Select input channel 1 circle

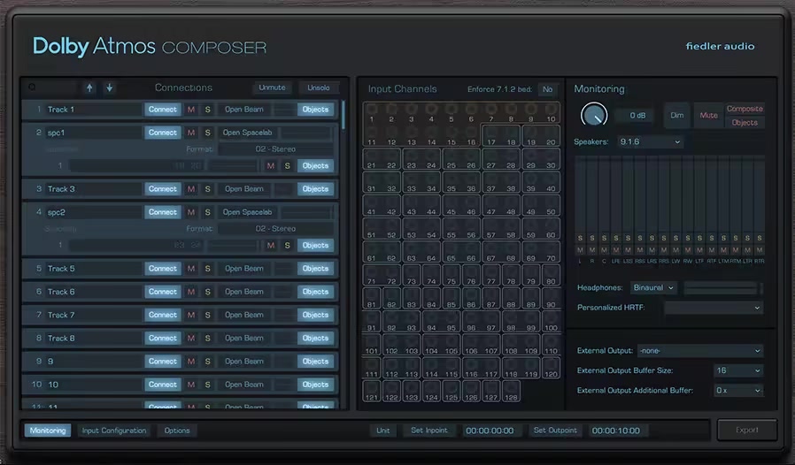pyautogui.click(x=372, y=111)
